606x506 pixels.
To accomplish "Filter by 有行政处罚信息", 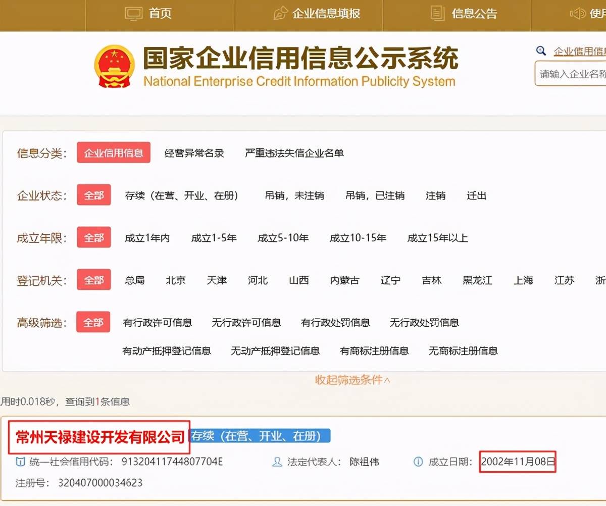I will pos(335,323).
